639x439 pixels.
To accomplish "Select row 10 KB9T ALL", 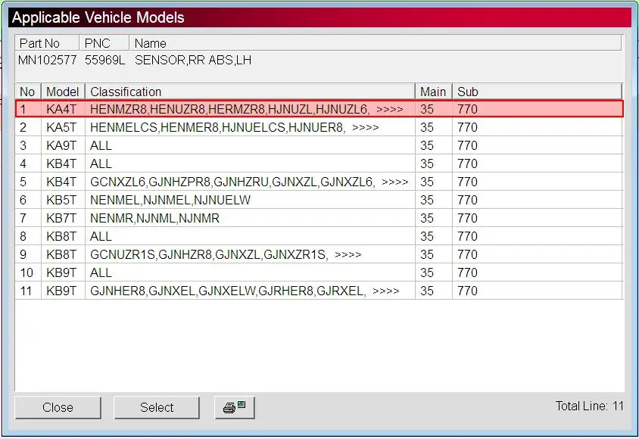I will pyautogui.click(x=319, y=272).
